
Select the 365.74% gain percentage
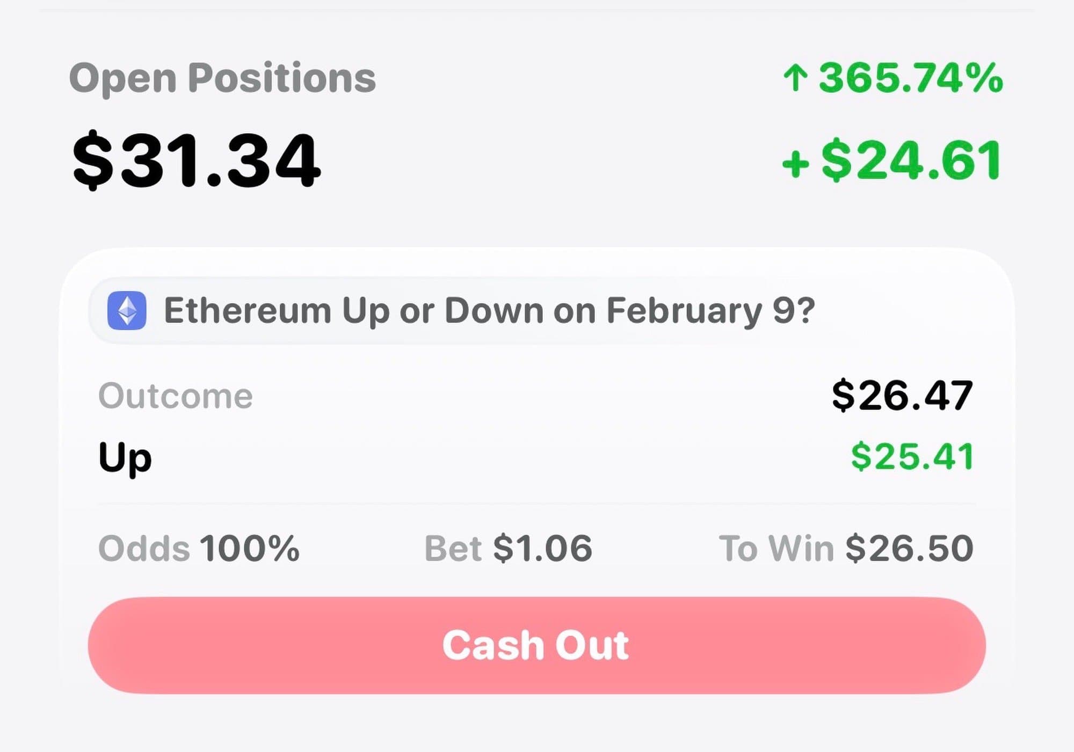[910, 78]
